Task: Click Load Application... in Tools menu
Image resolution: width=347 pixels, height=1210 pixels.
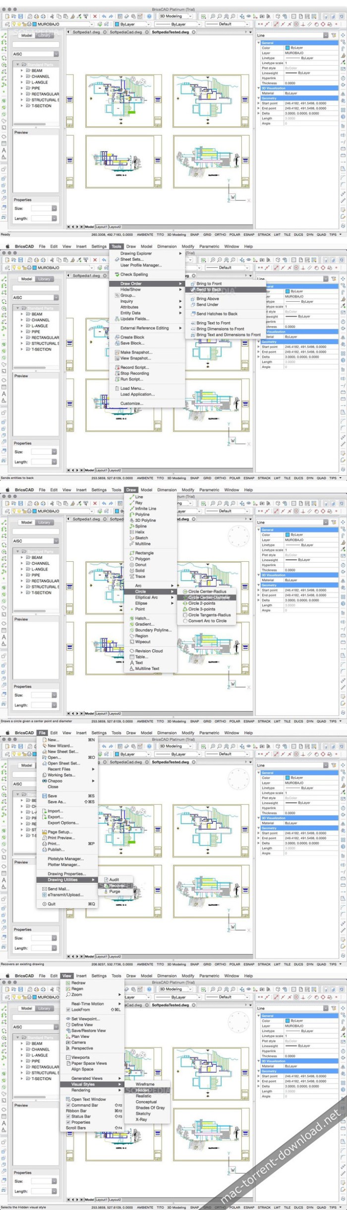Action: click(x=137, y=394)
